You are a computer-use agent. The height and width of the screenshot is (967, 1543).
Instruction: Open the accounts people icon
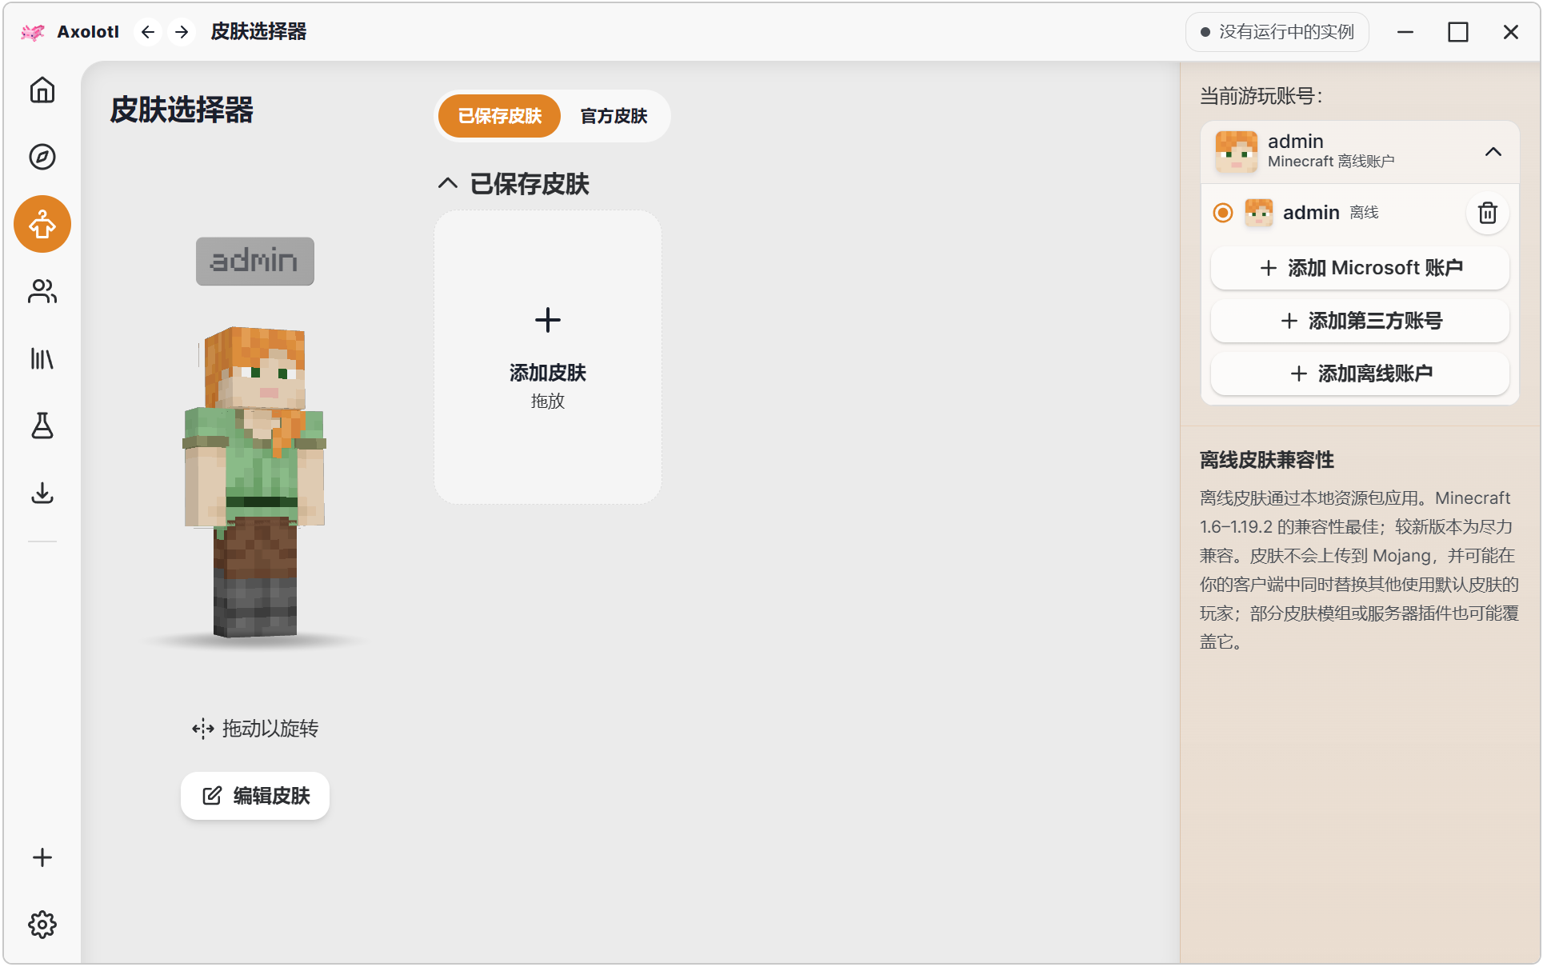coord(42,291)
